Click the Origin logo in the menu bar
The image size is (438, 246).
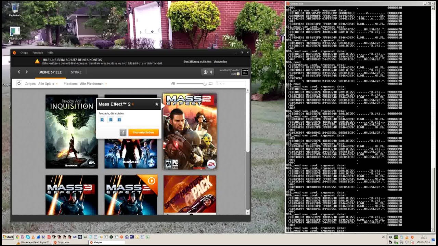pyautogui.click(x=14, y=53)
